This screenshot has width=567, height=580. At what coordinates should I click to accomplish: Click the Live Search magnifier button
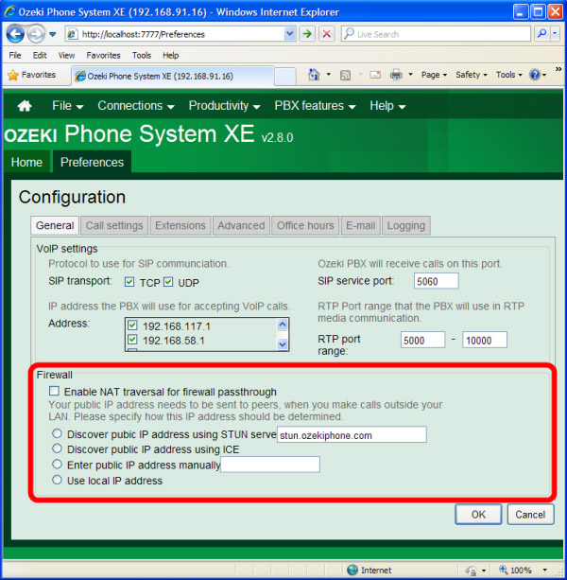[541, 34]
